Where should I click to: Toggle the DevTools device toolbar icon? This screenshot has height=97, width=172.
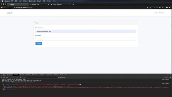click(4, 75)
